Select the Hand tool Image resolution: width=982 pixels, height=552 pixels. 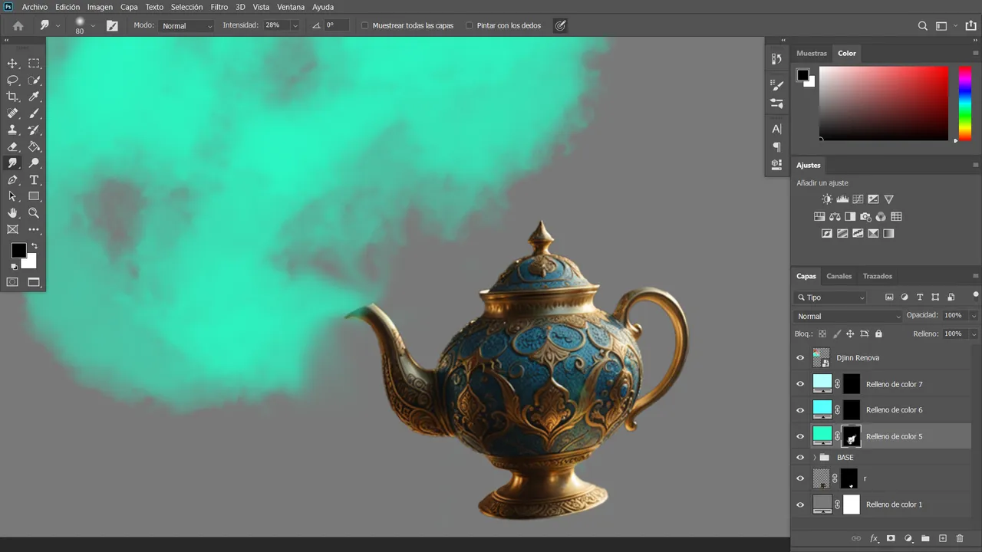coord(12,213)
